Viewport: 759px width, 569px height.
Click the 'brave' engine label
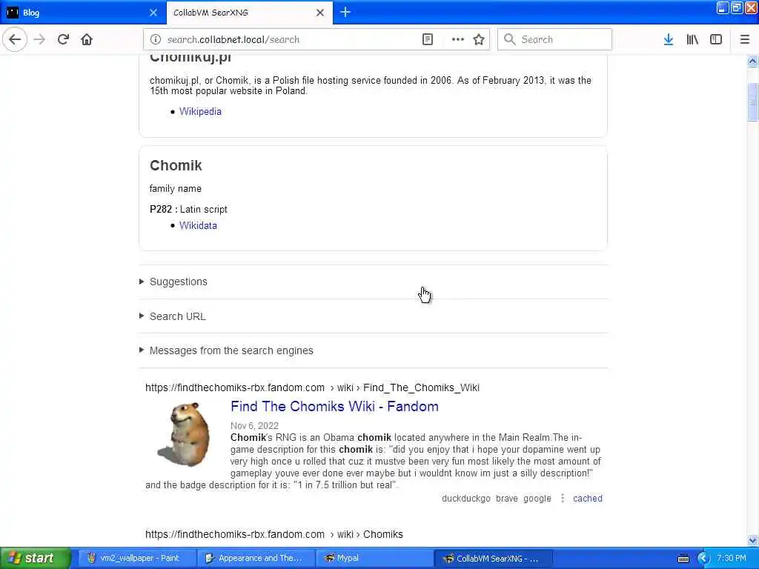(x=507, y=499)
